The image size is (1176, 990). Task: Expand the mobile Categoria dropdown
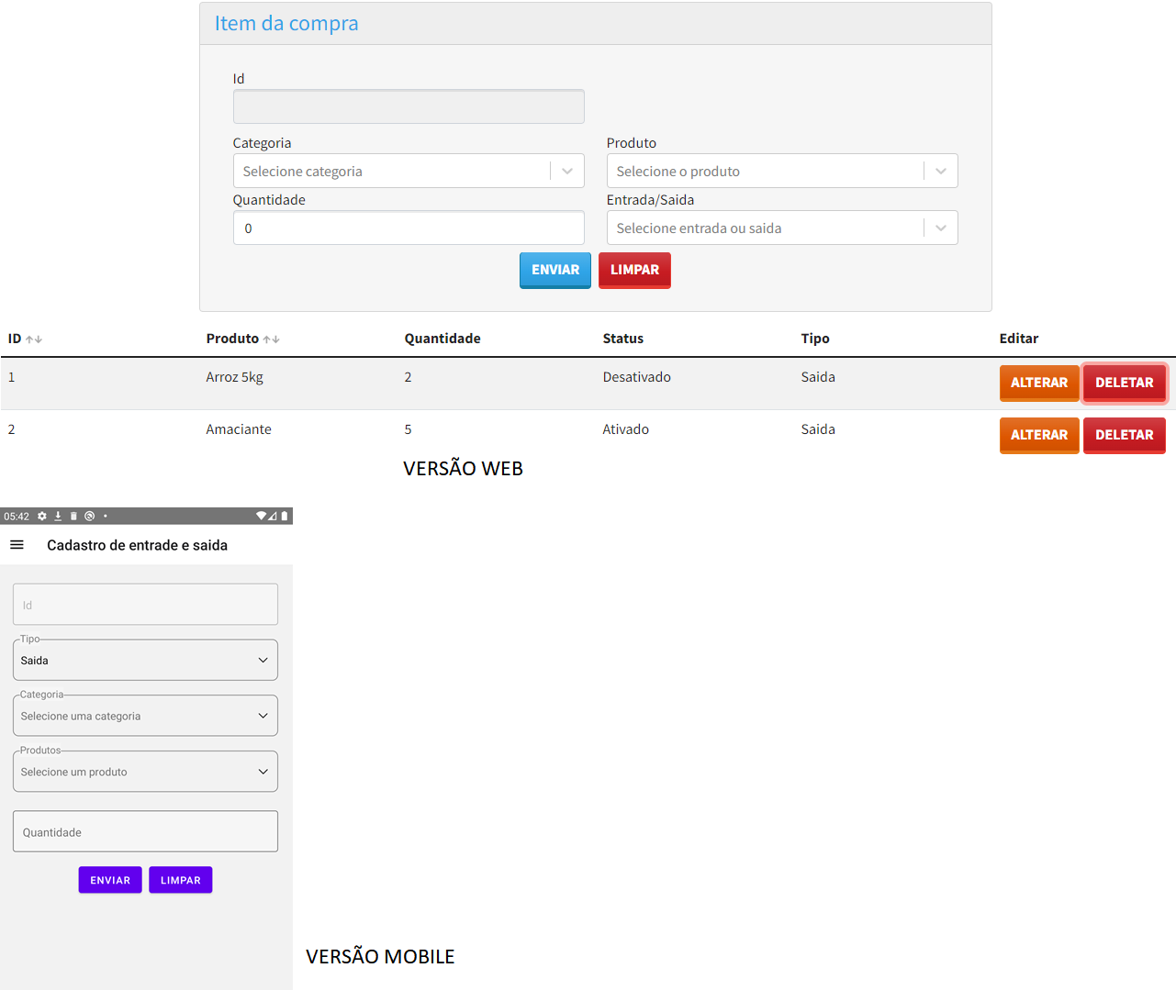pyautogui.click(x=145, y=716)
